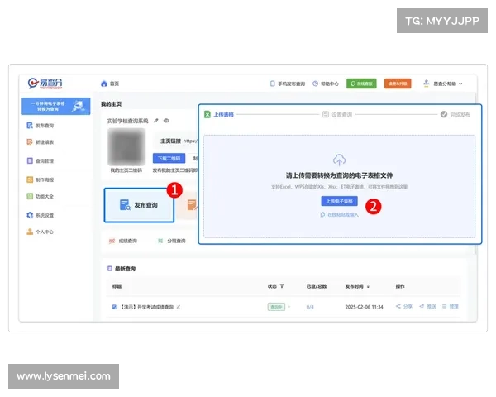Click the 最新查询 section icon
Image resolution: width=496 pixels, height=397 pixels.
point(110,269)
